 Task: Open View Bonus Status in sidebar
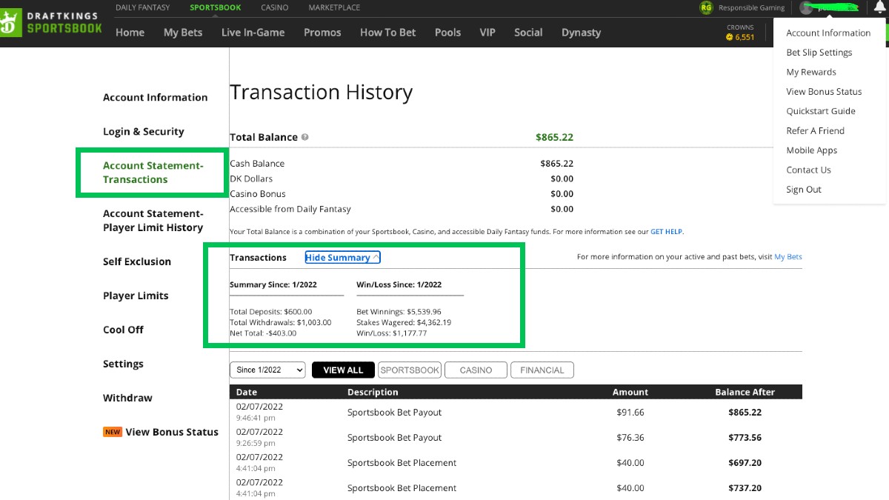172,432
